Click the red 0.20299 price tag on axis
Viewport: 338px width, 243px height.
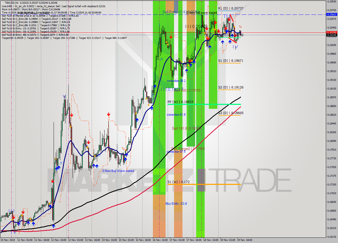pos(331,32)
